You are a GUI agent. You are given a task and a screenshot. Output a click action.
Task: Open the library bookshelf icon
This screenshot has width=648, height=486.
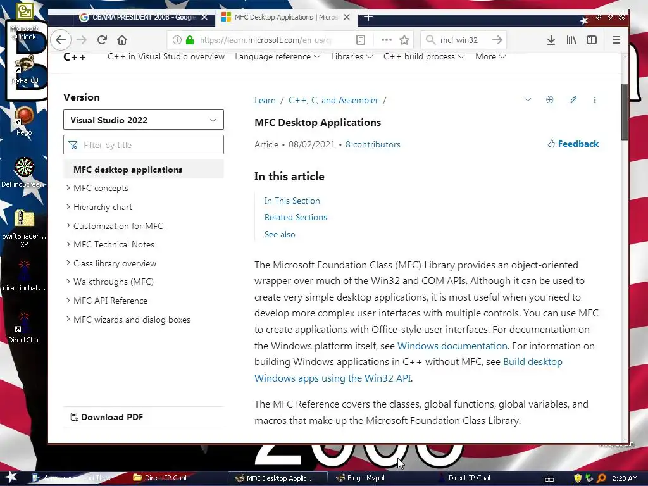click(x=571, y=40)
